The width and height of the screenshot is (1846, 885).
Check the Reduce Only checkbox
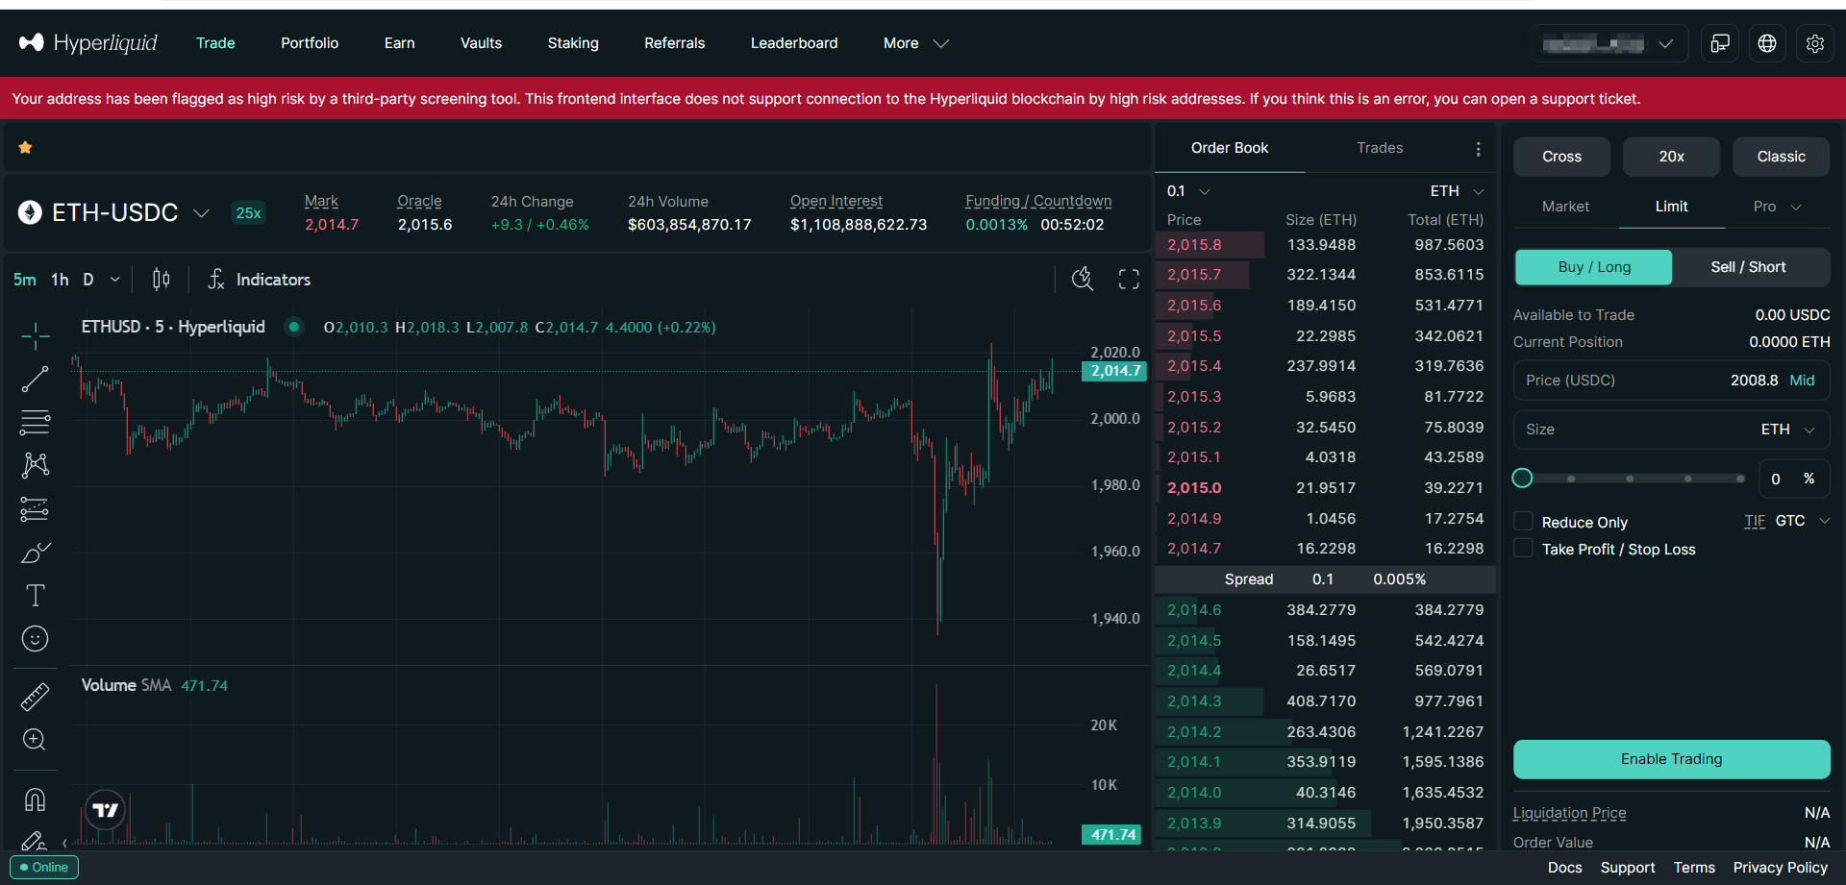tap(1523, 521)
